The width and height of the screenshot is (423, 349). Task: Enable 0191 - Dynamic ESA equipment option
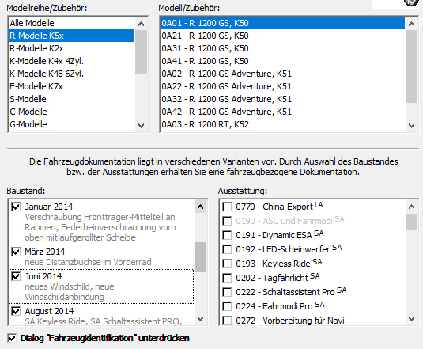[227, 235]
